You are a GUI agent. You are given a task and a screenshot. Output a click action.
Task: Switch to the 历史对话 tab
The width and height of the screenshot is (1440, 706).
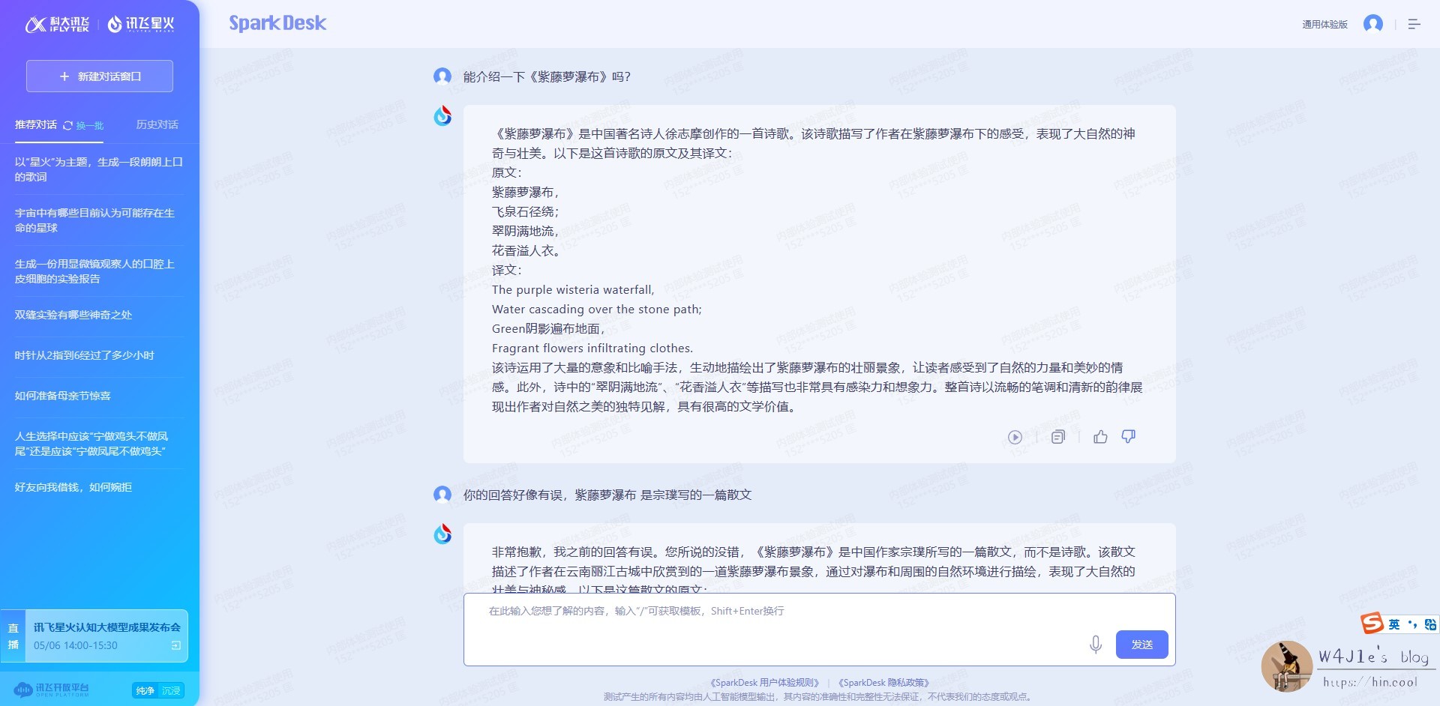pos(155,125)
